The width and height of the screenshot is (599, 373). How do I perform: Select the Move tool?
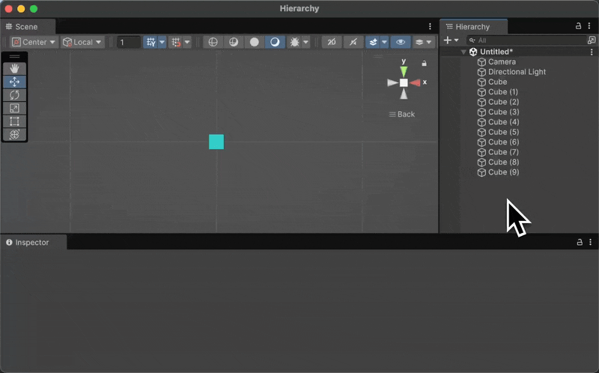point(14,82)
